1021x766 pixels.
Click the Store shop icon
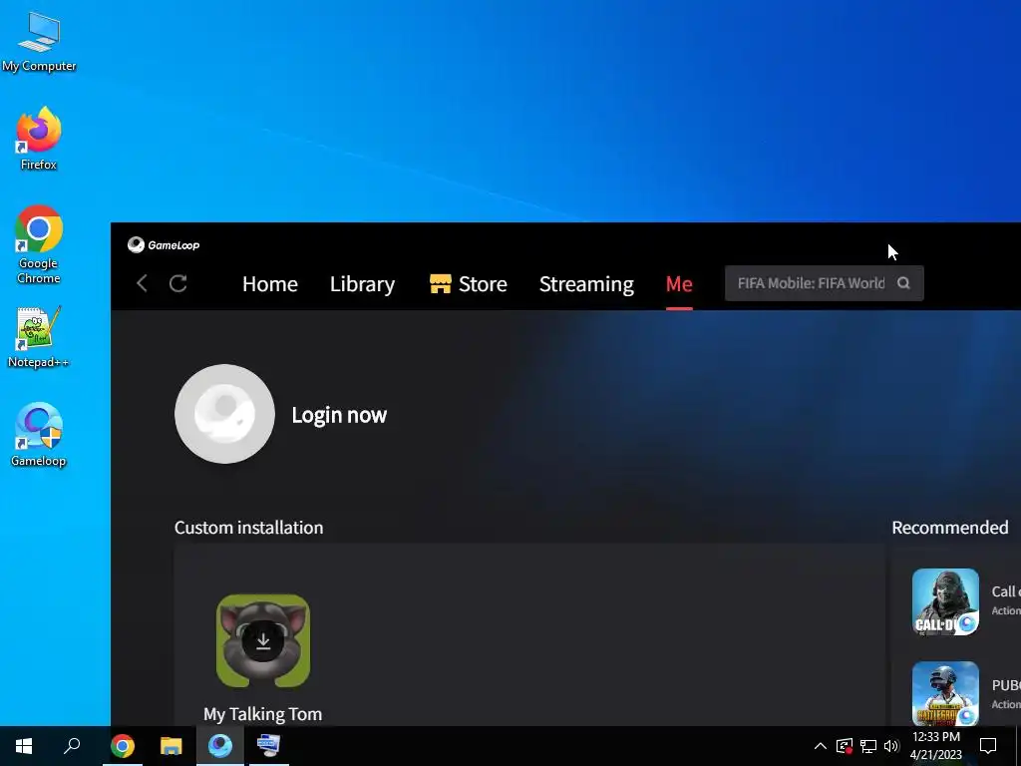[x=440, y=283]
